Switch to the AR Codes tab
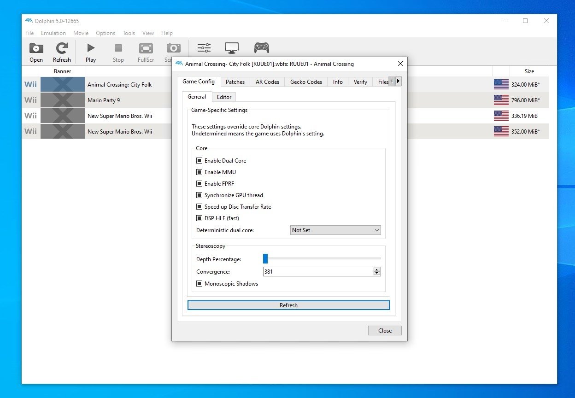Viewport: 575px width, 398px height. click(x=267, y=82)
